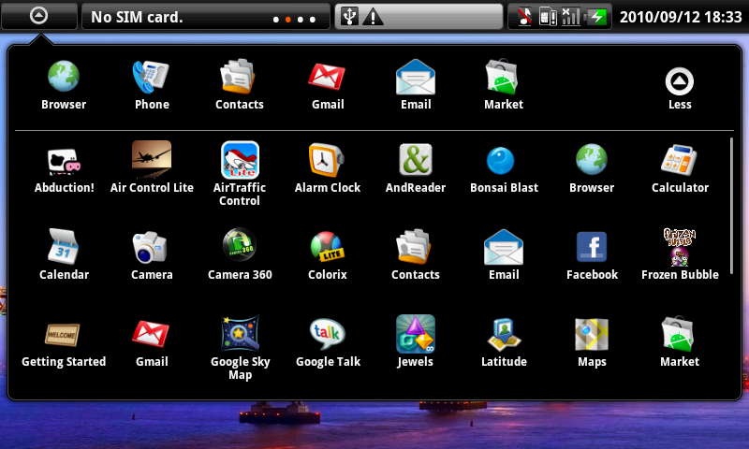The width and height of the screenshot is (749, 449).
Task: Launch Colorix Lite
Action: tap(327, 255)
